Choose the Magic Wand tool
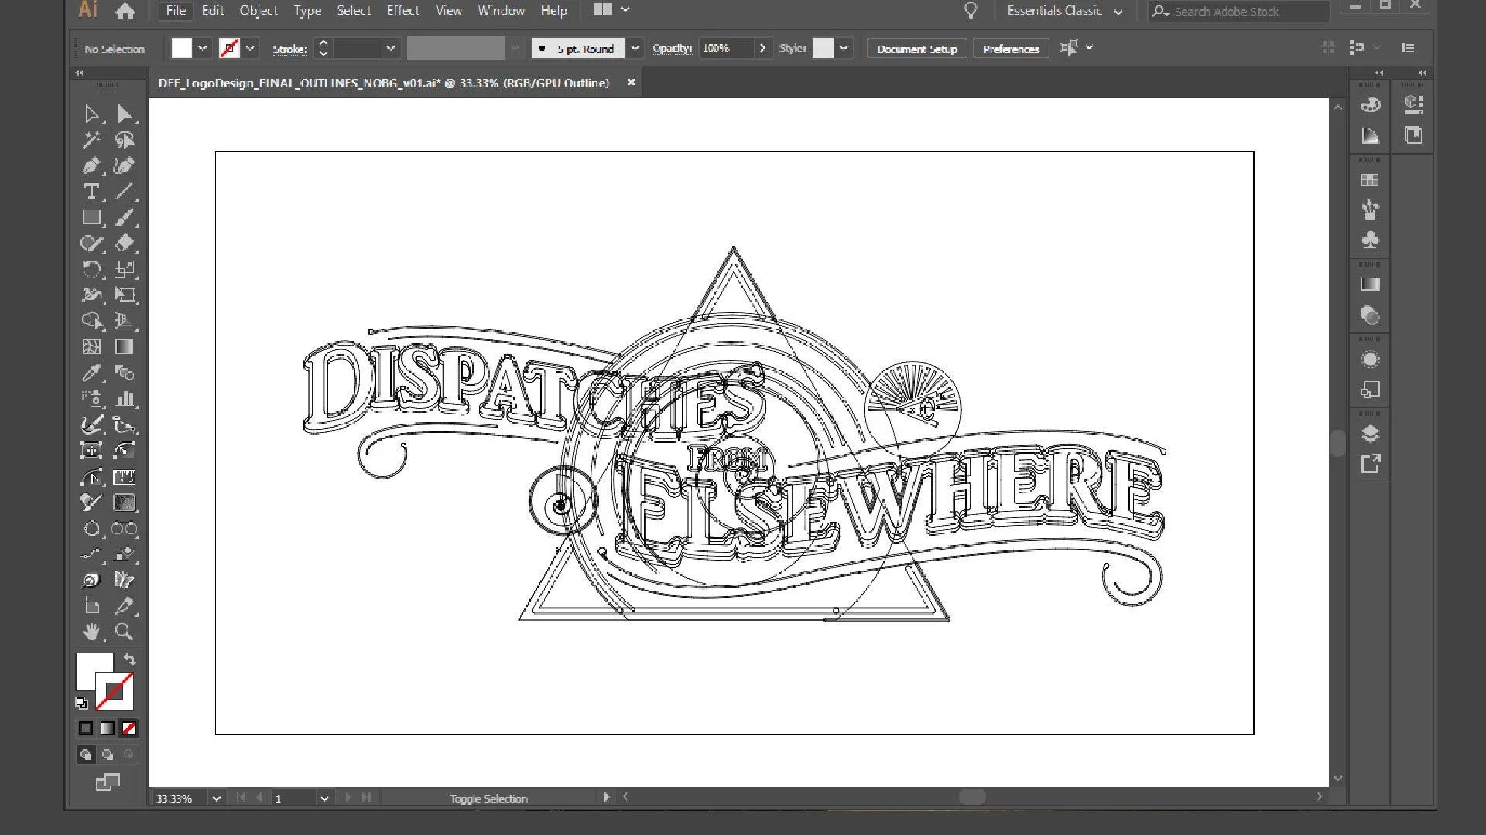This screenshot has height=835, width=1486. click(x=91, y=140)
